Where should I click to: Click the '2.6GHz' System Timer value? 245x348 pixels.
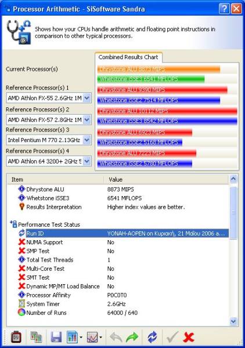click(x=116, y=304)
